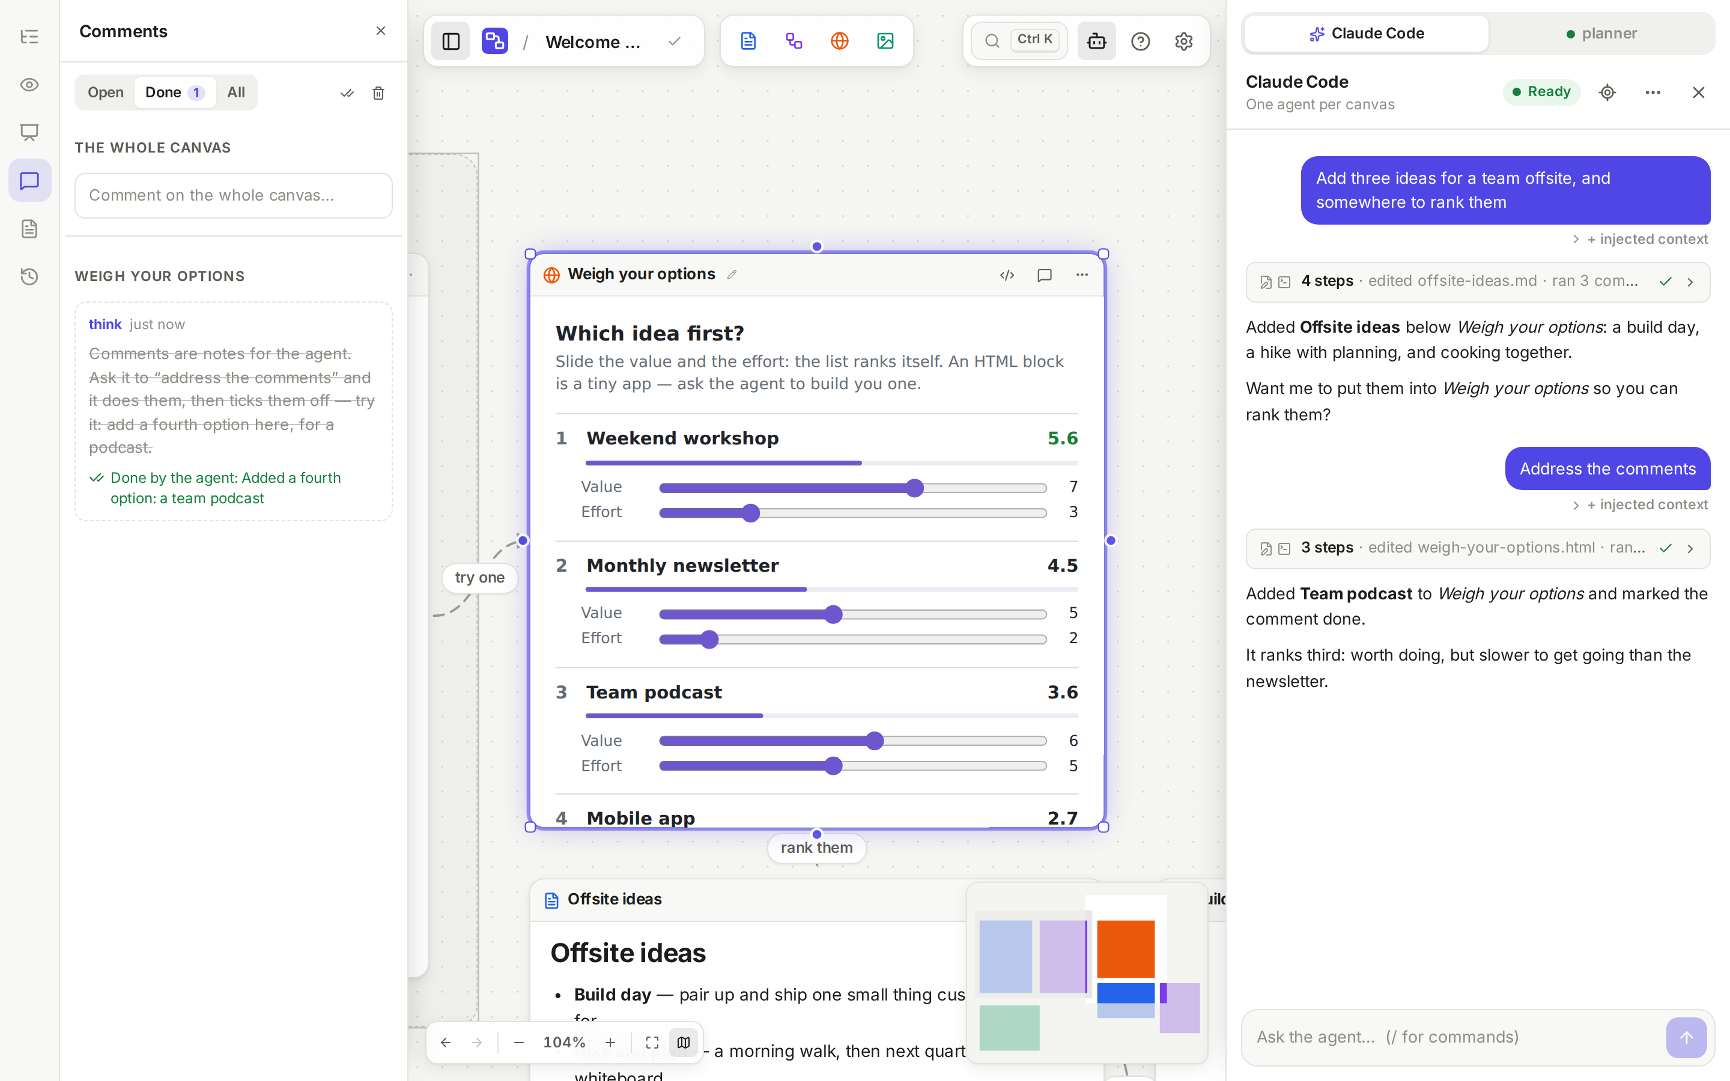
Task: Comment on Weigh your options block
Action: tap(1045, 275)
